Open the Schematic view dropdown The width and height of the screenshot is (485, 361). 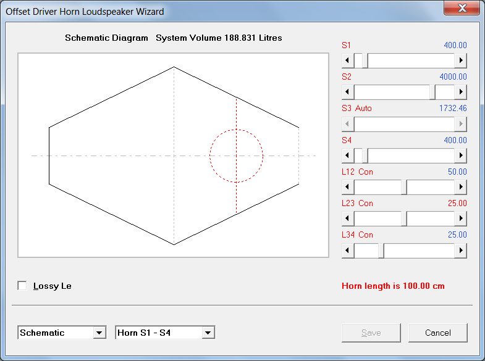click(99, 333)
